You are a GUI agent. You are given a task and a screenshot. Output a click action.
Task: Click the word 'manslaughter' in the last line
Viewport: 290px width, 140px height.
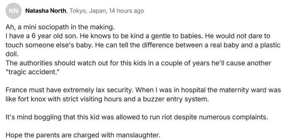pyautogui.click(x=137, y=135)
